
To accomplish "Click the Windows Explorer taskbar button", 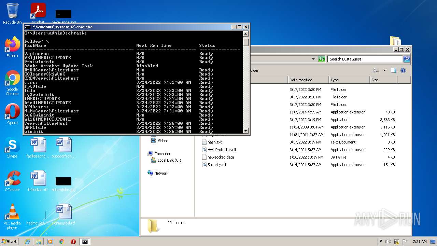I will pos(39,242).
